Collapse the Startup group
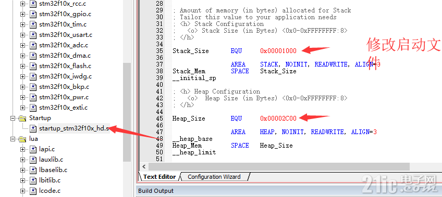Screen dimensions: 442x197 13,119
